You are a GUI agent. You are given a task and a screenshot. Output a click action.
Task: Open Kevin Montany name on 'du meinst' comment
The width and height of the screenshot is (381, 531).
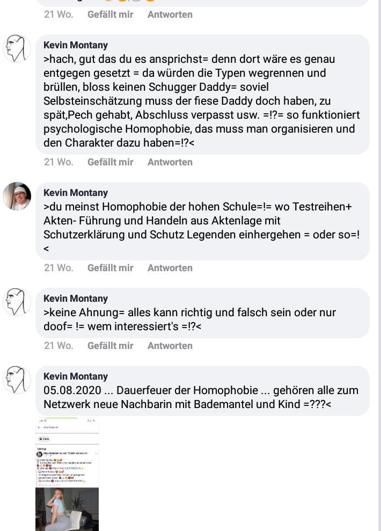(76, 193)
